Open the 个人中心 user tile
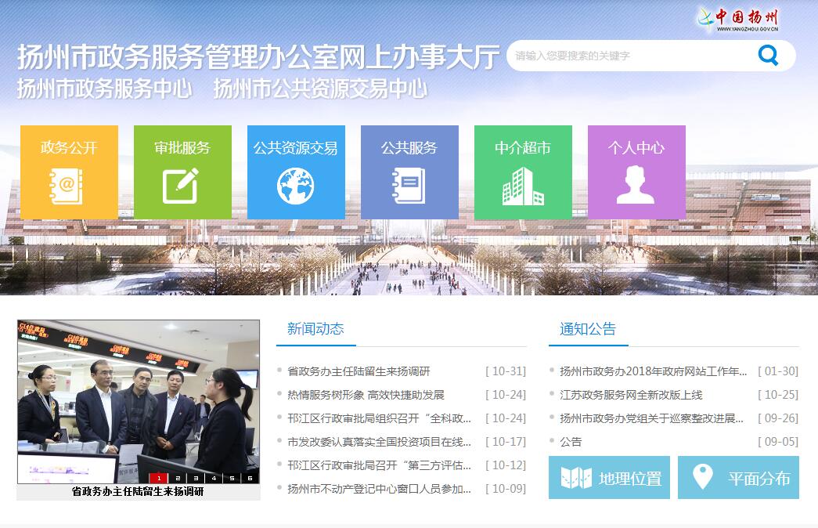Image resolution: width=818 pixels, height=528 pixels. coord(636,172)
